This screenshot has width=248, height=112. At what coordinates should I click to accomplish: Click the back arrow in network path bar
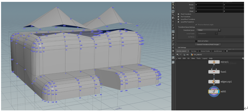[x=178, y=55]
